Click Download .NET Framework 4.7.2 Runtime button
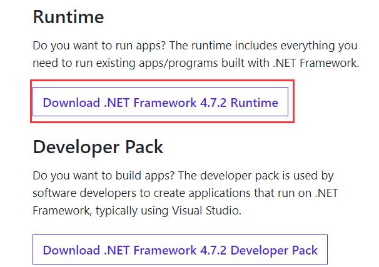This screenshot has height=267, width=379. 161,102
